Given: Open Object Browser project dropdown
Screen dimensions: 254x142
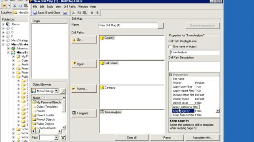Looking at the screenshot, I should 56,91.
